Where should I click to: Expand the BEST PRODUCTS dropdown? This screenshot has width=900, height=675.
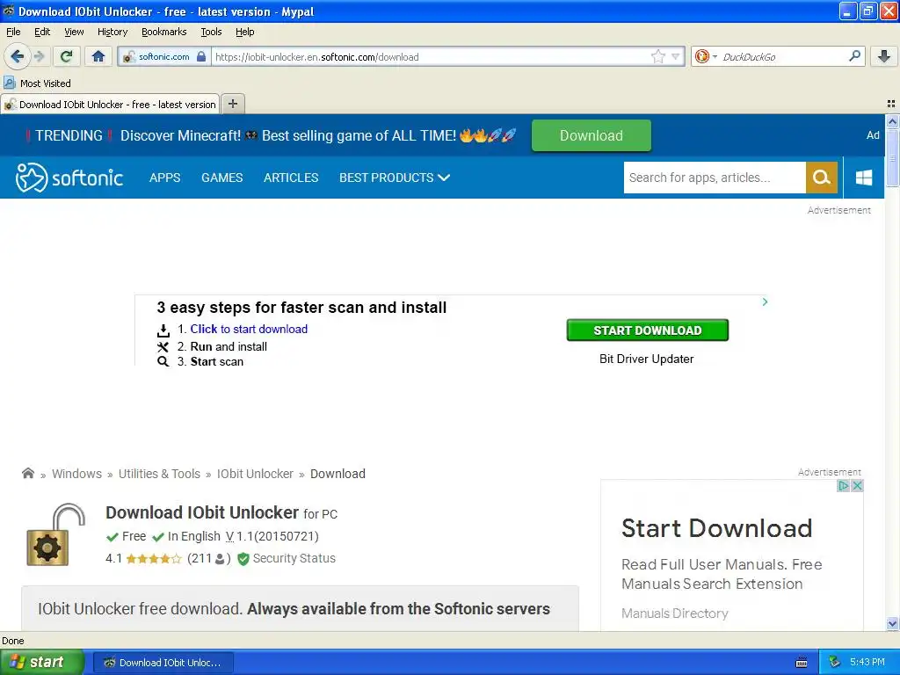pyautogui.click(x=395, y=178)
